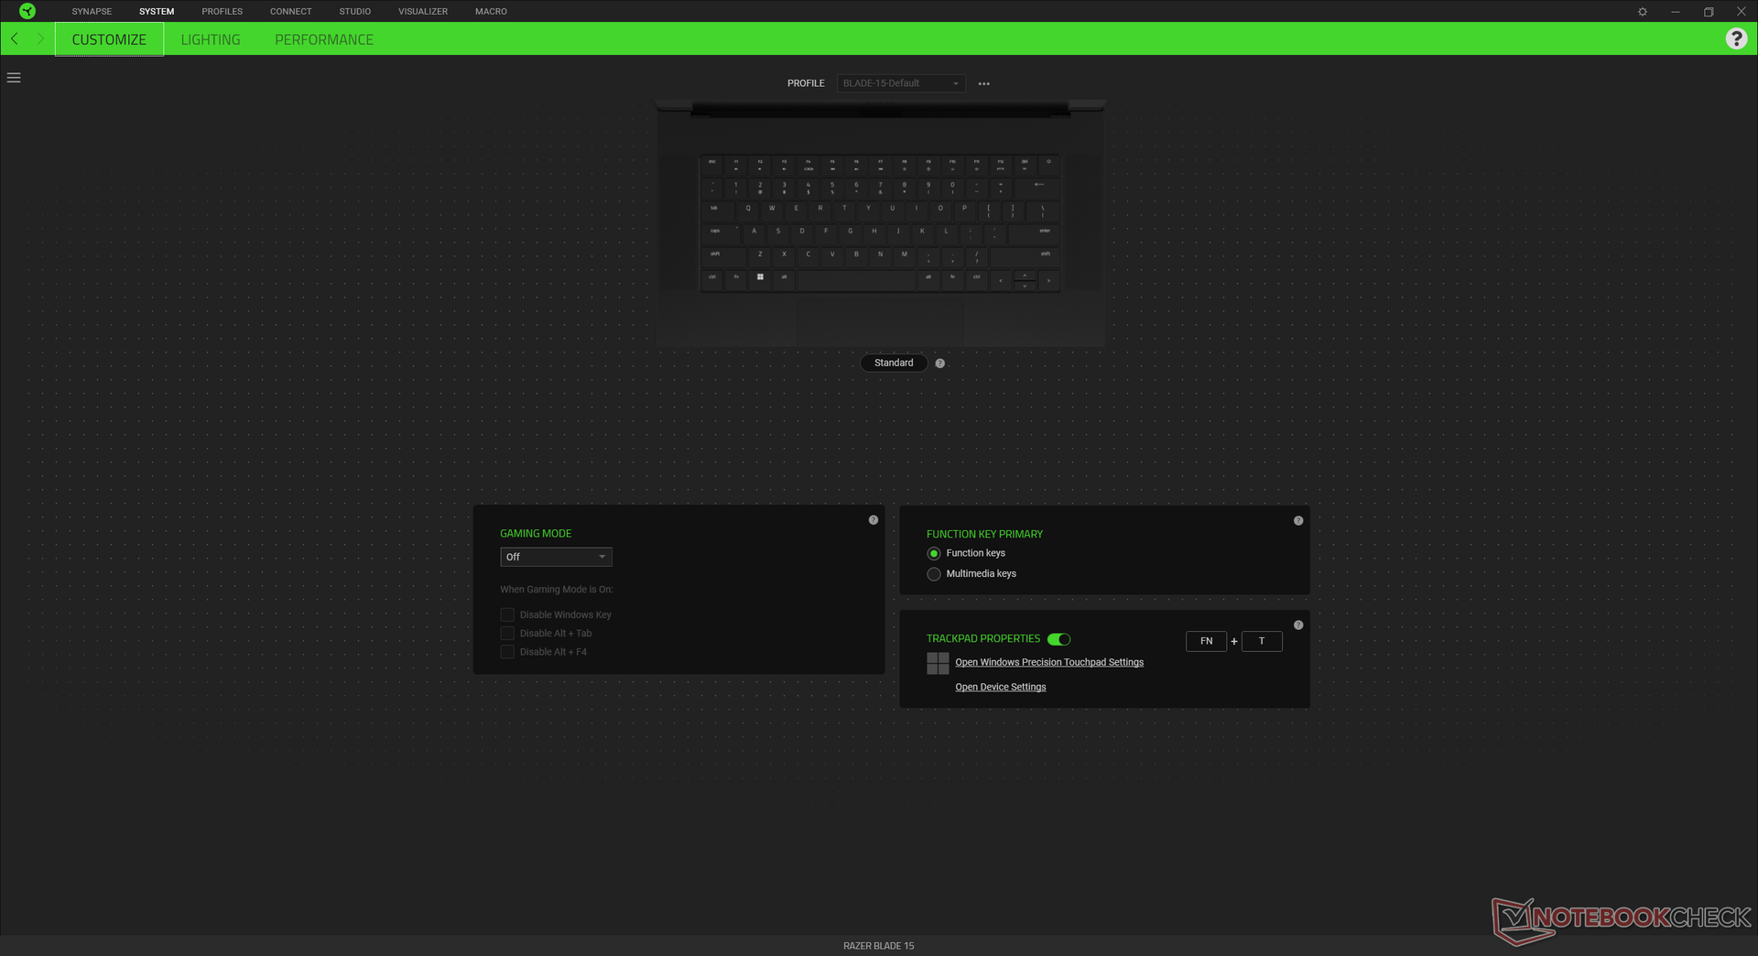Click the spacebar on keyboard image
Screen dimensions: 1758x956
pyautogui.click(x=856, y=279)
